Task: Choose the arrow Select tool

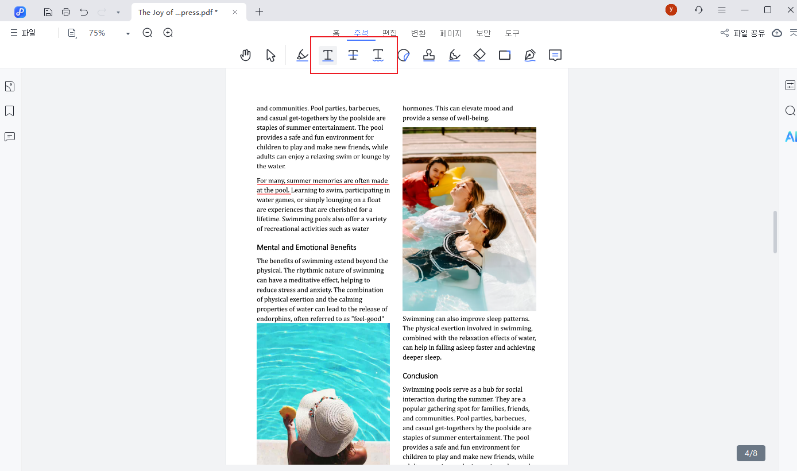Action: (271, 55)
